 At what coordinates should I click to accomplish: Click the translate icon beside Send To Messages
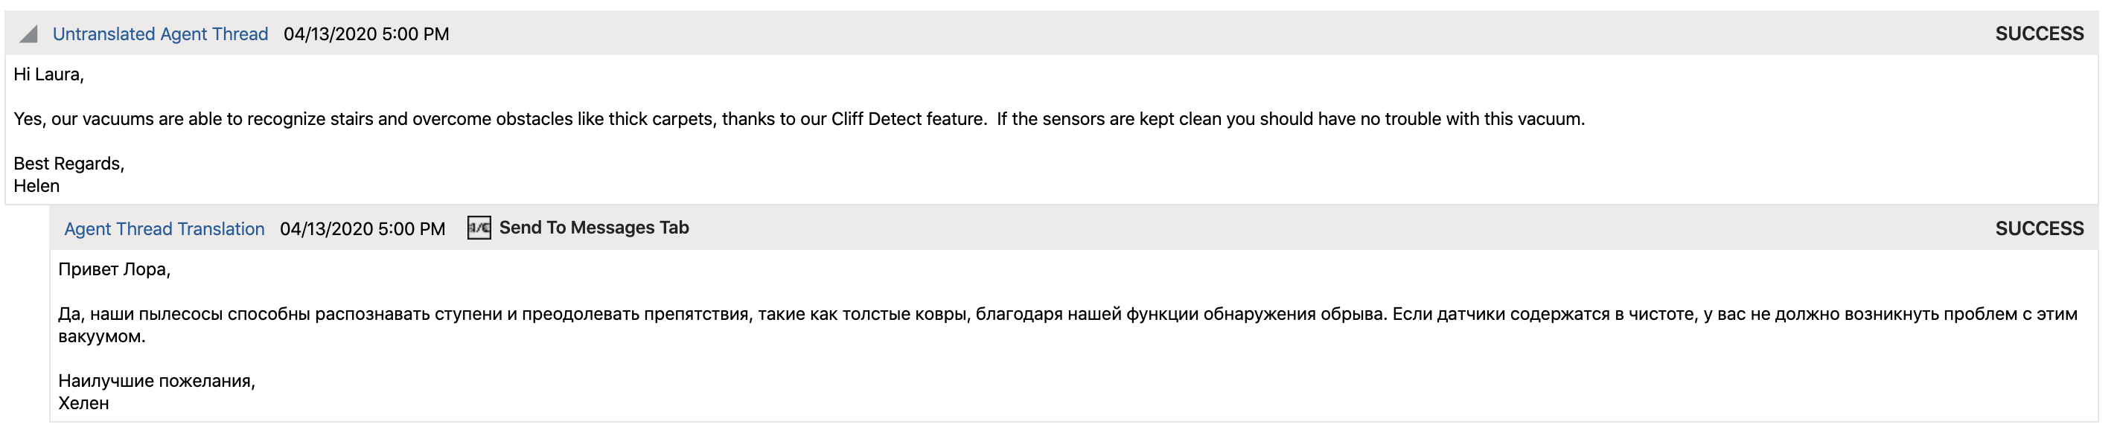click(479, 228)
